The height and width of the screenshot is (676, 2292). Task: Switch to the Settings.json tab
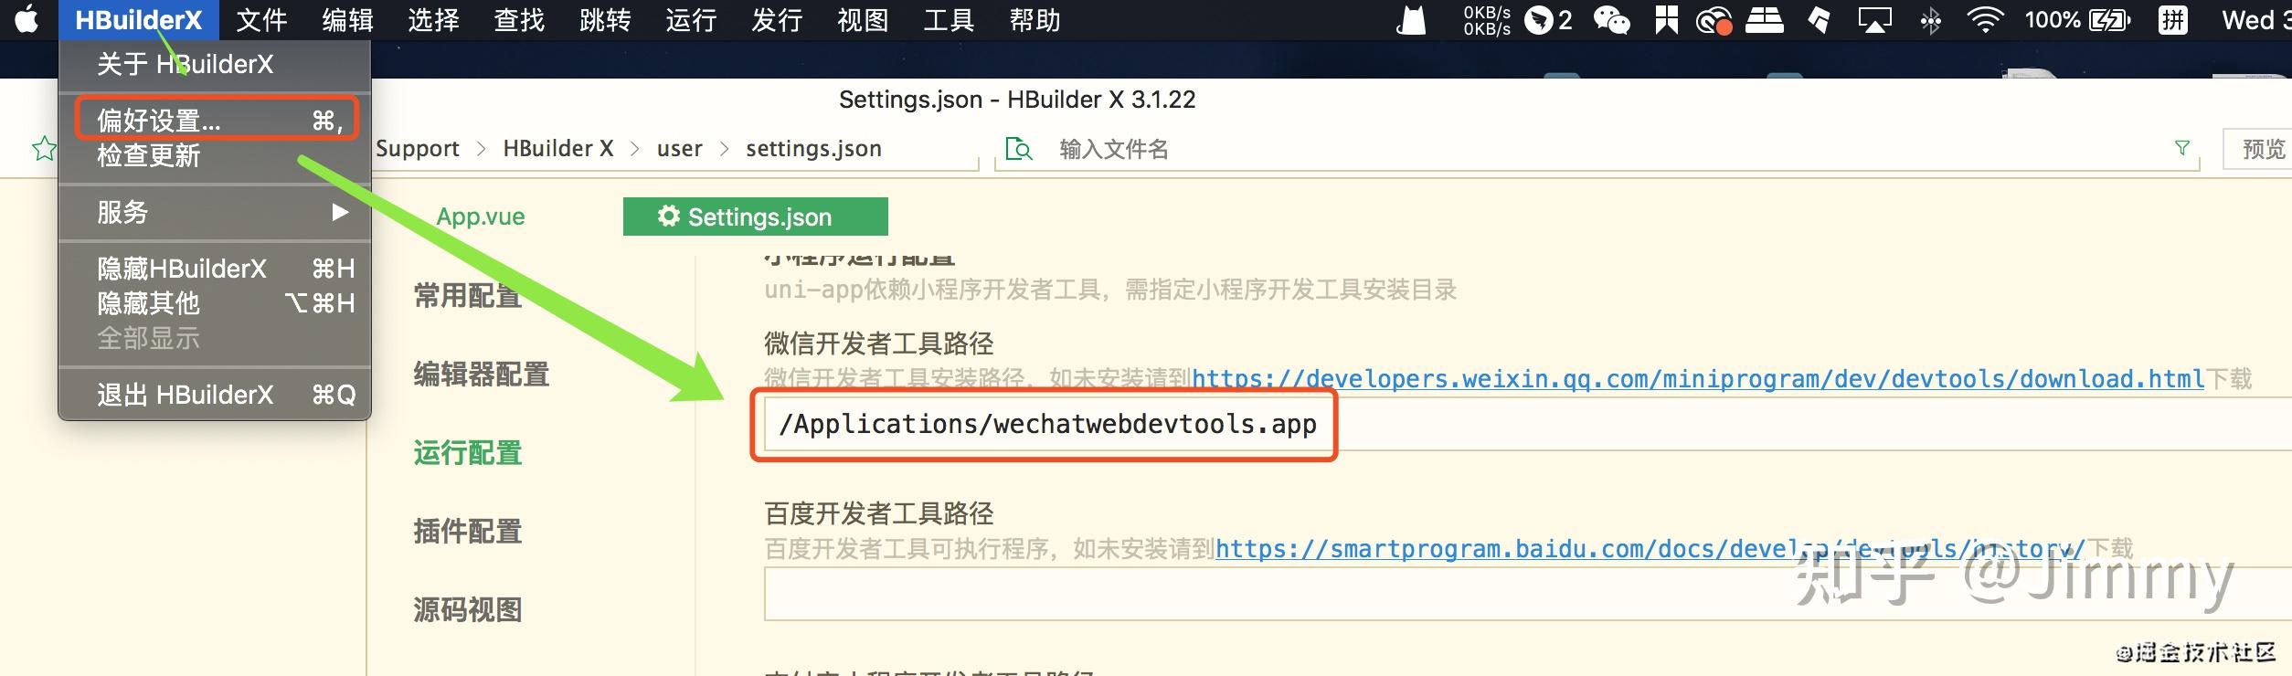point(756,217)
